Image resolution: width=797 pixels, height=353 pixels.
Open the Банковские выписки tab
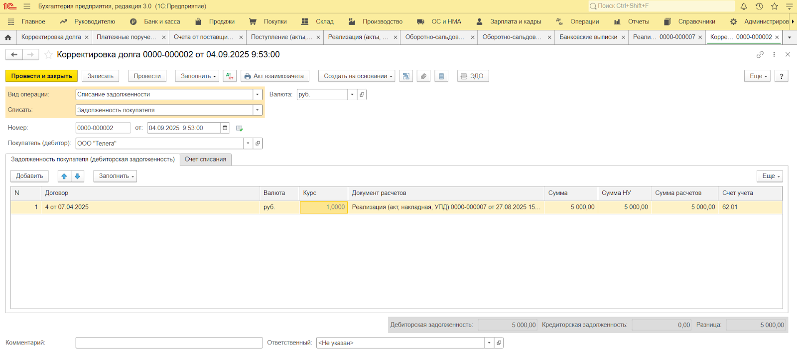pos(588,37)
